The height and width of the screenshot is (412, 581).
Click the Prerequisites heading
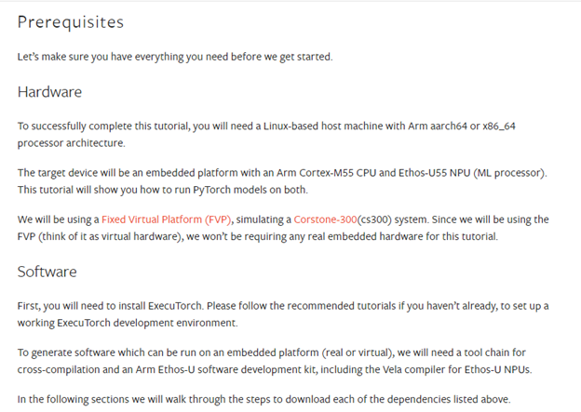pyautogui.click(x=70, y=22)
